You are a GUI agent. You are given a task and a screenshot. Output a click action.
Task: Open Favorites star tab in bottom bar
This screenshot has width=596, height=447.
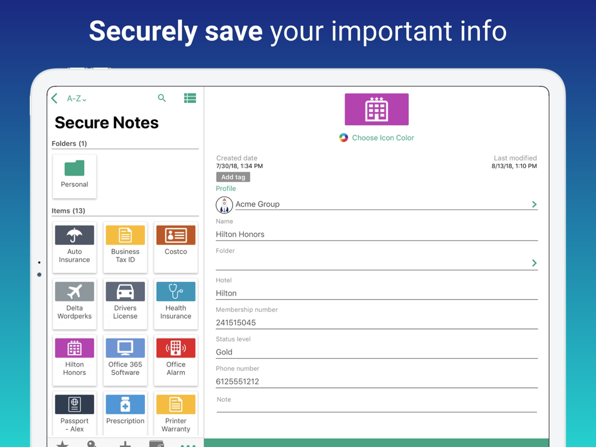[63, 443]
